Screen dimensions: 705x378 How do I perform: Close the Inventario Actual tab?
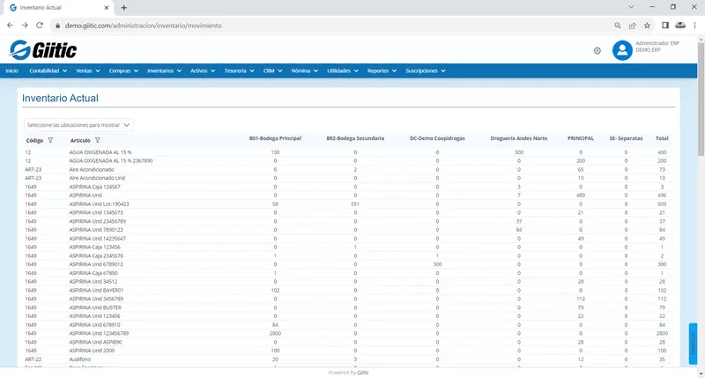pos(106,8)
